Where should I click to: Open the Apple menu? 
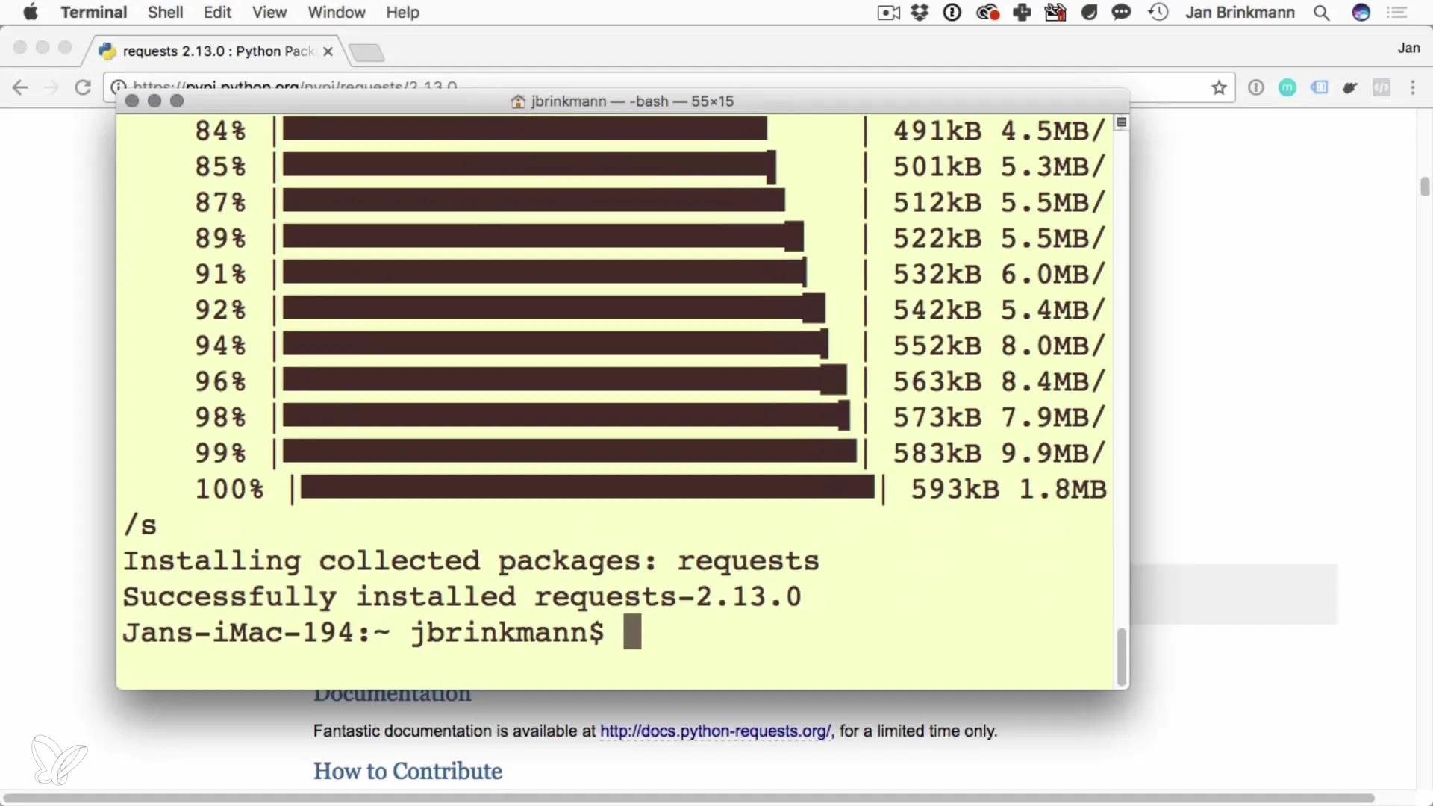[x=31, y=12]
